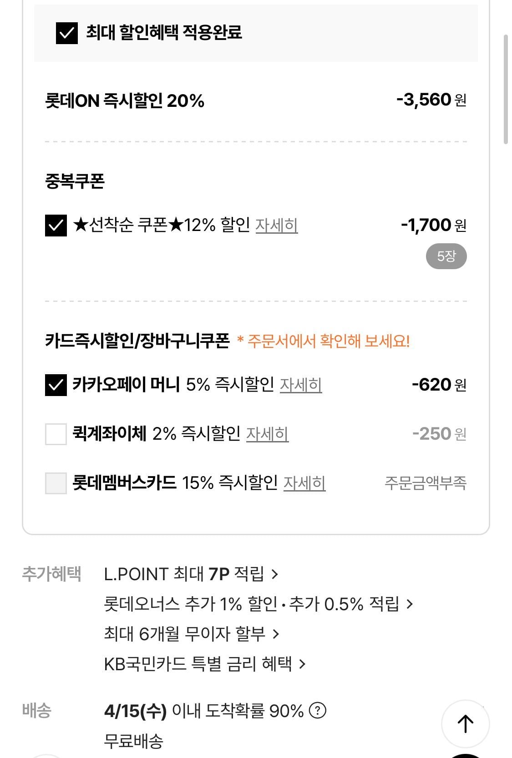Expand 롯데오너스 추가 1% 할인 chevron
Image resolution: width=512 pixels, height=758 pixels.
(x=410, y=604)
